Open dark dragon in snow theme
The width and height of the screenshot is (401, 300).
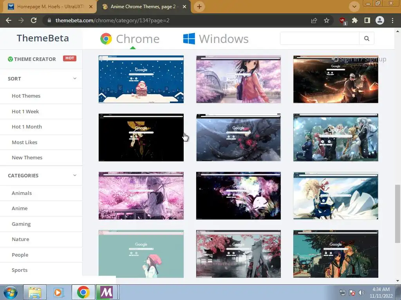point(238,137)
